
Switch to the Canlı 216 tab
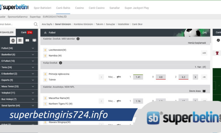point(27,33)
